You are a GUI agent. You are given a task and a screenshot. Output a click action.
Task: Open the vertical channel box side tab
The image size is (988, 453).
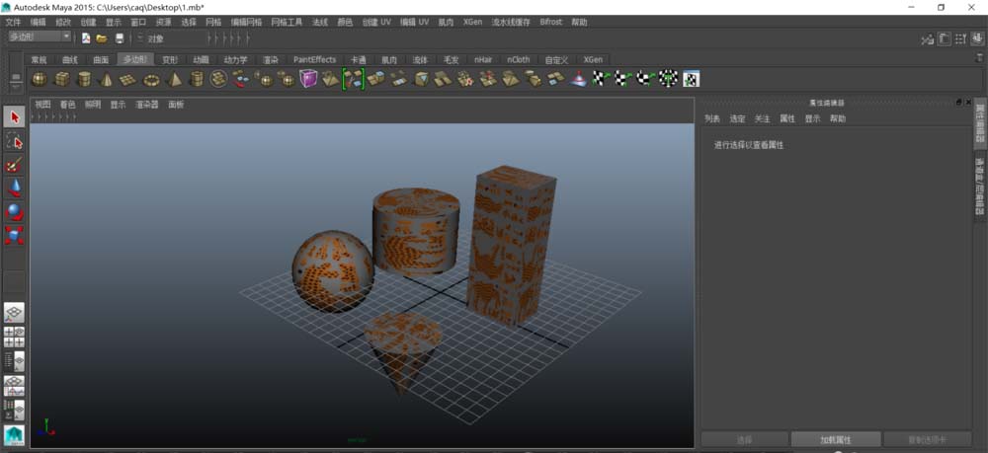pos(980,187)
